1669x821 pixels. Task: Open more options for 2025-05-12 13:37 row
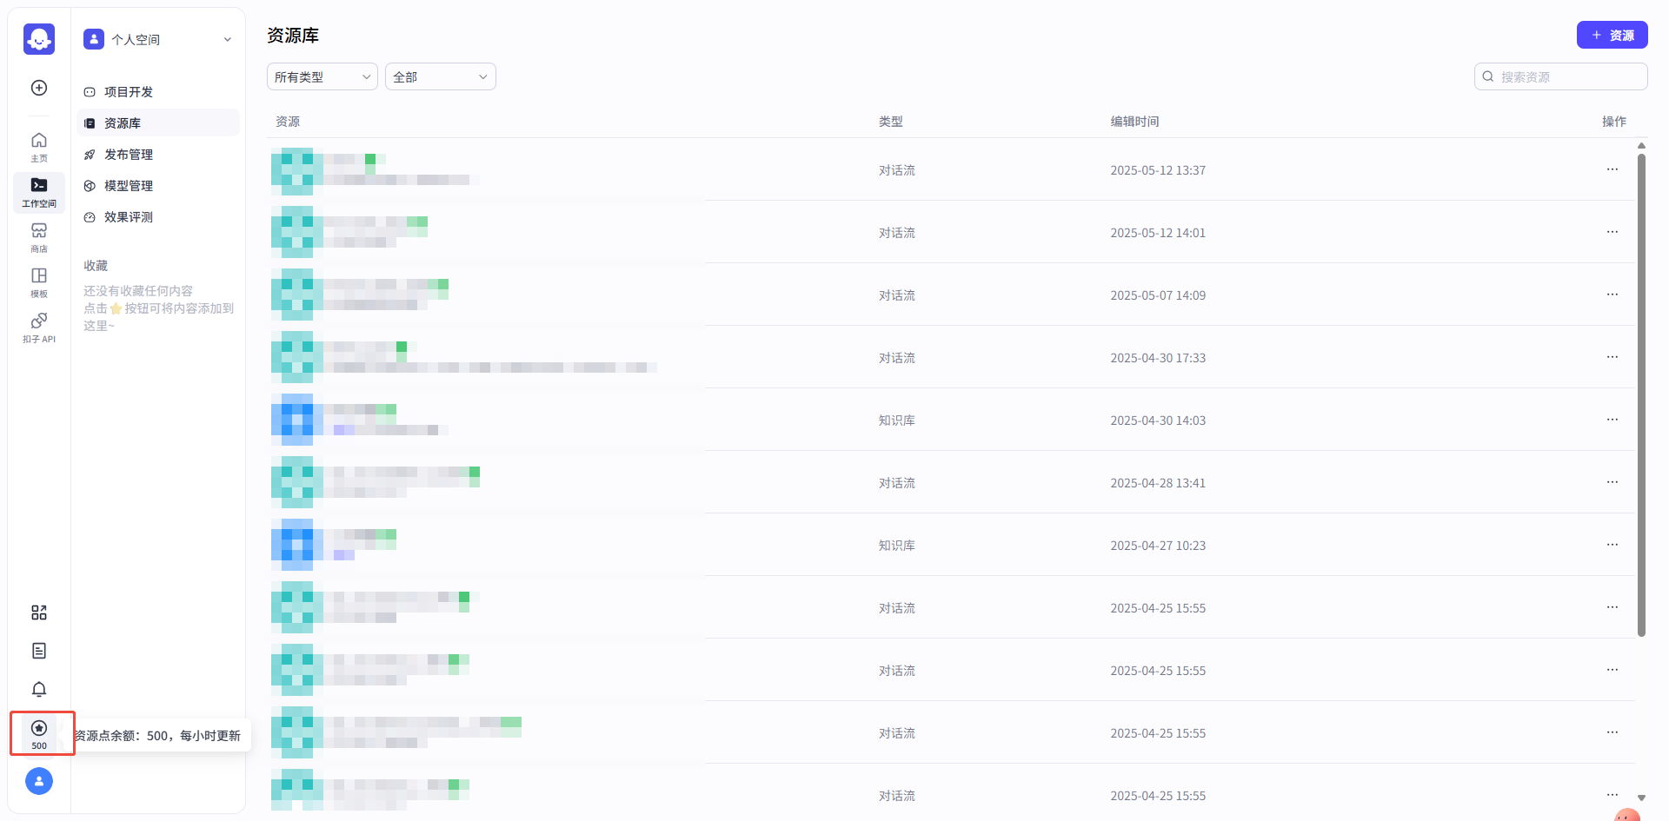[1612, 169]
